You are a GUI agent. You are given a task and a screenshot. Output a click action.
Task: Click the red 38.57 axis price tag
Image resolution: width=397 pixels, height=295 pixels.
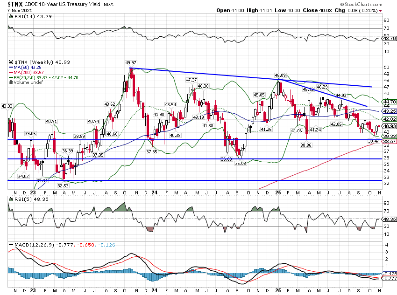point(390,140)
